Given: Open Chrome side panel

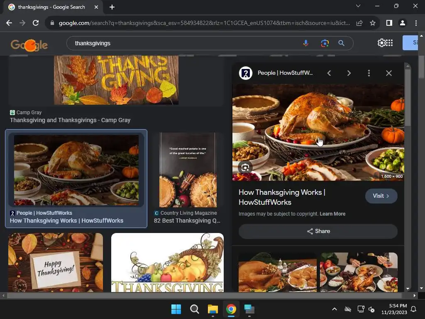Looking at the screenshot, I should click(389, 23).
